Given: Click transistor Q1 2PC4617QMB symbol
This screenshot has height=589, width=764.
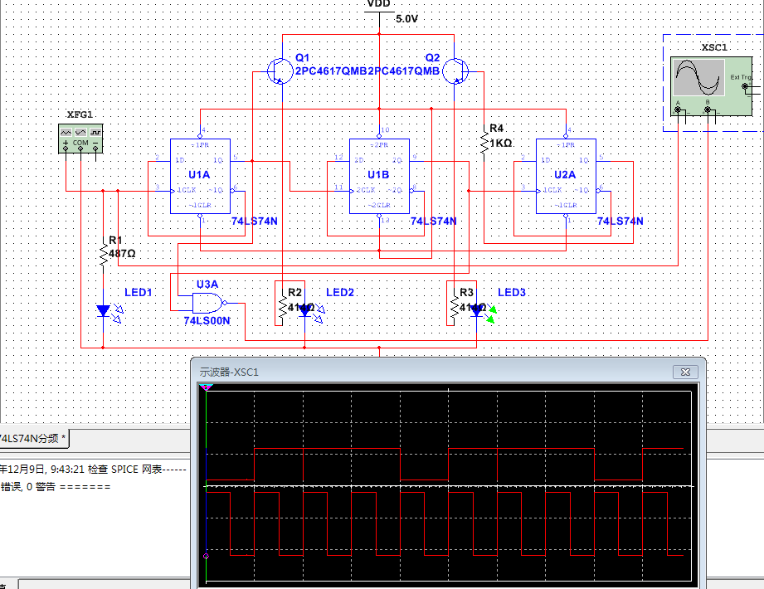Looking at the screenshot, I should (x=280, y=71).
